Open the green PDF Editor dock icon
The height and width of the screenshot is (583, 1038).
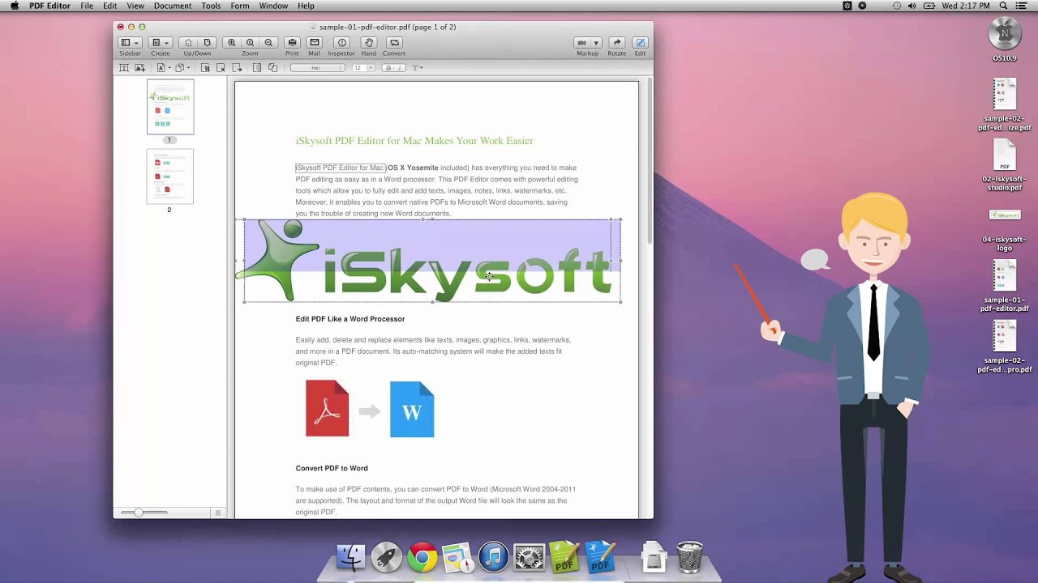[565, 557]
